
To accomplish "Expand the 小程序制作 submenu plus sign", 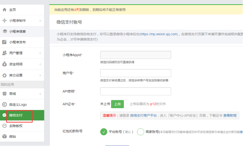I will coord(40,21).
